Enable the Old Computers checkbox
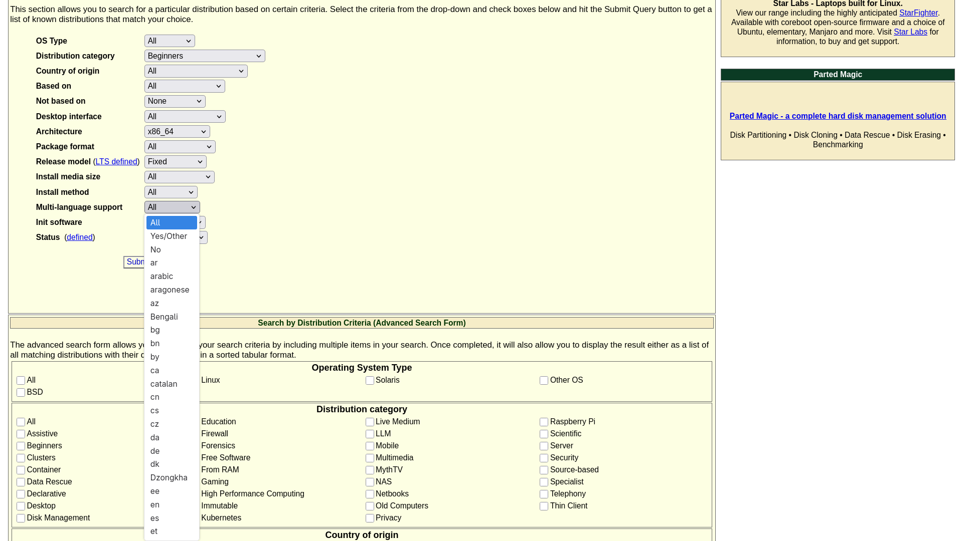 coord(370,506)
